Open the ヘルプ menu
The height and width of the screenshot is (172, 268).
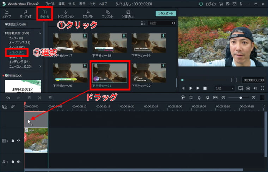click(x=103, y=4)
